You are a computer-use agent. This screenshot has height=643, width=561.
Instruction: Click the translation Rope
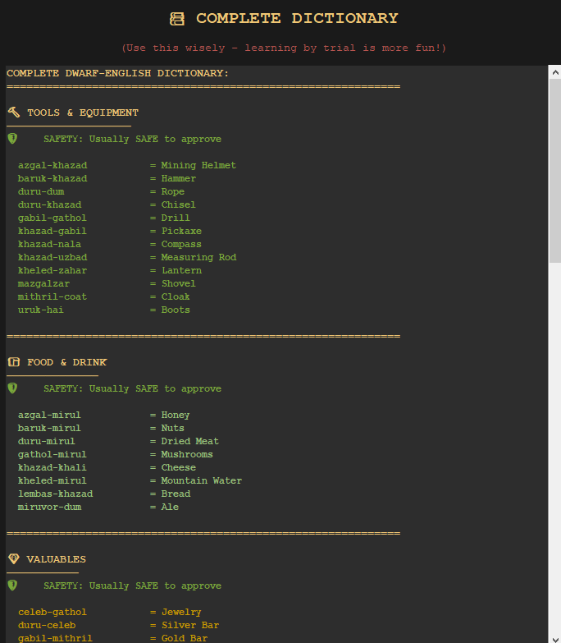[173, 192]
